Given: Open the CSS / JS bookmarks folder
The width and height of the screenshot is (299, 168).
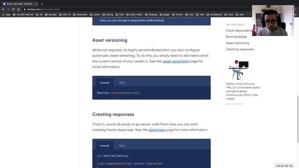Looking at the screenshot, I should (x=65, y=14).
